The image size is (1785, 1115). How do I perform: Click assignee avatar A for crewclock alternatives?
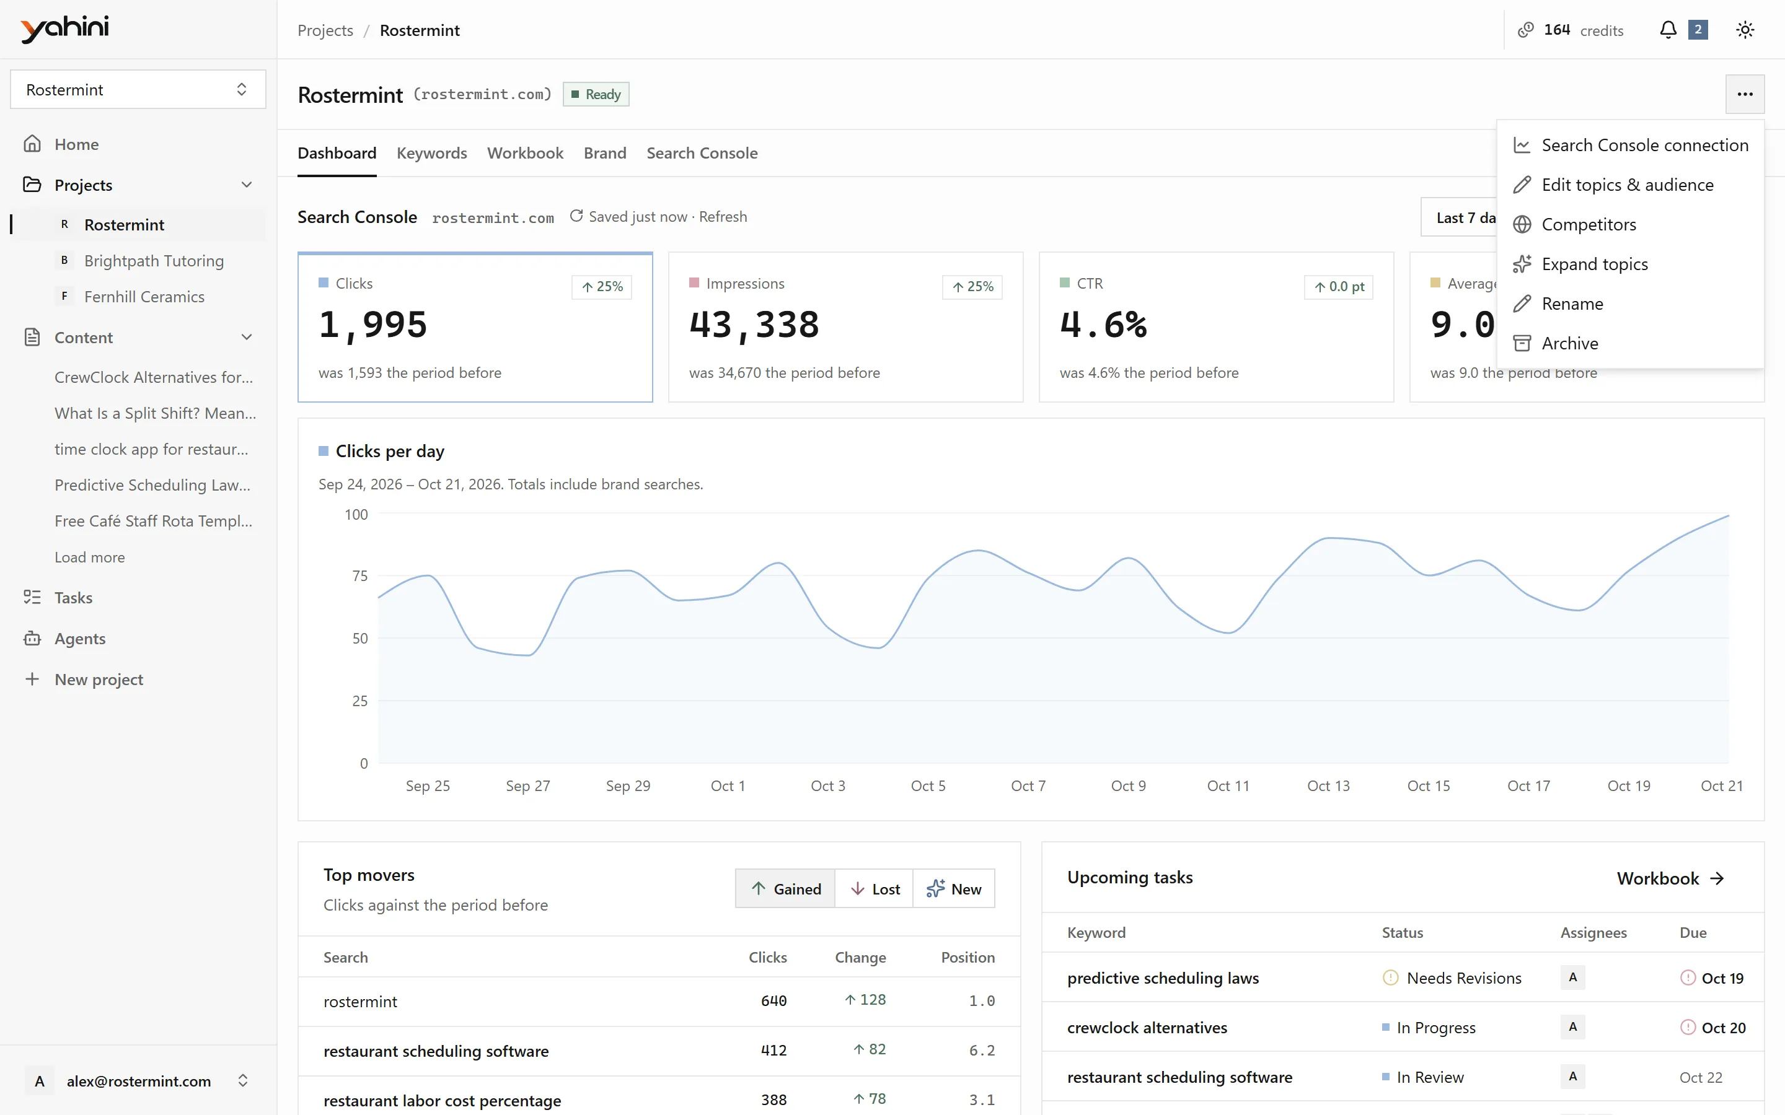tap(1572, 1026)
